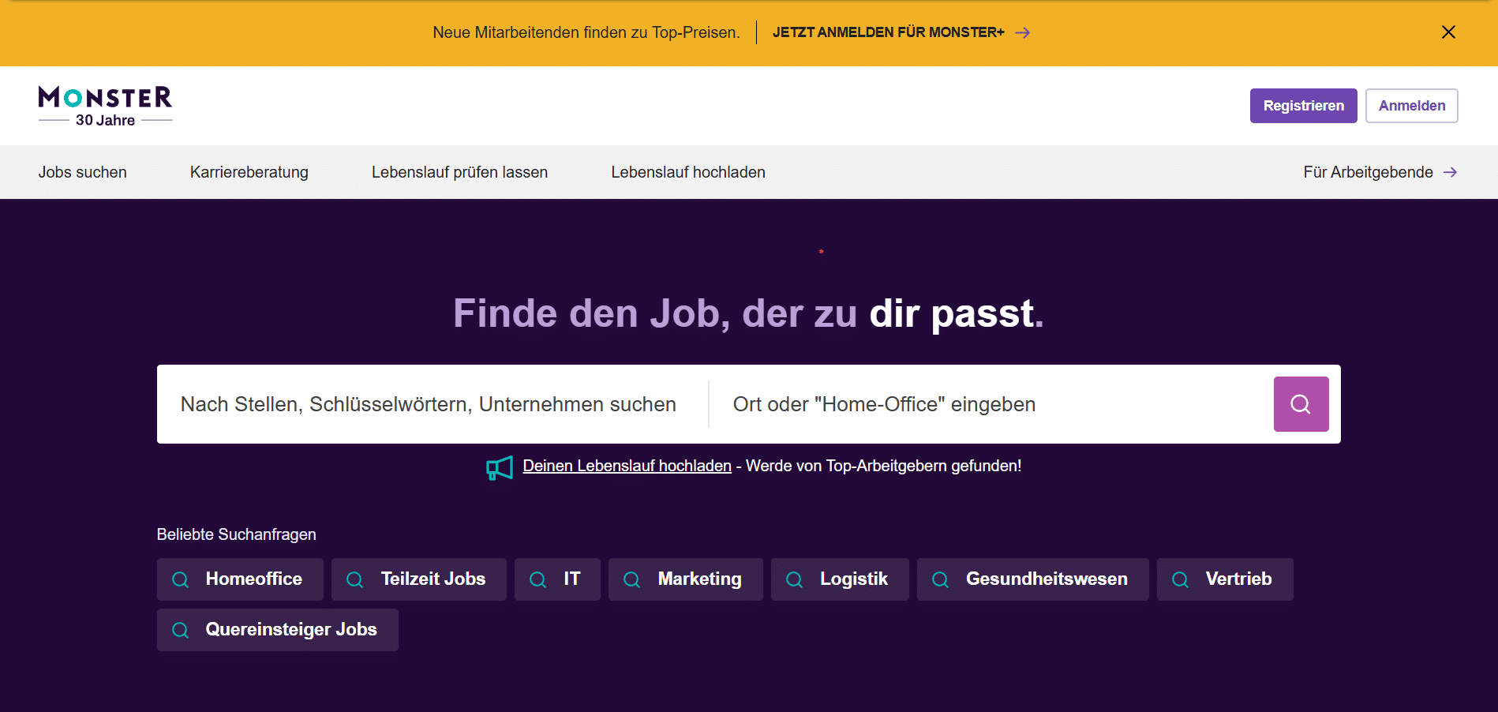Image resolution: width=1498 pixels, height=712 pixels.
Task: Close the yellow Monster+ promo banner
Action: [x=1448, y=32]
